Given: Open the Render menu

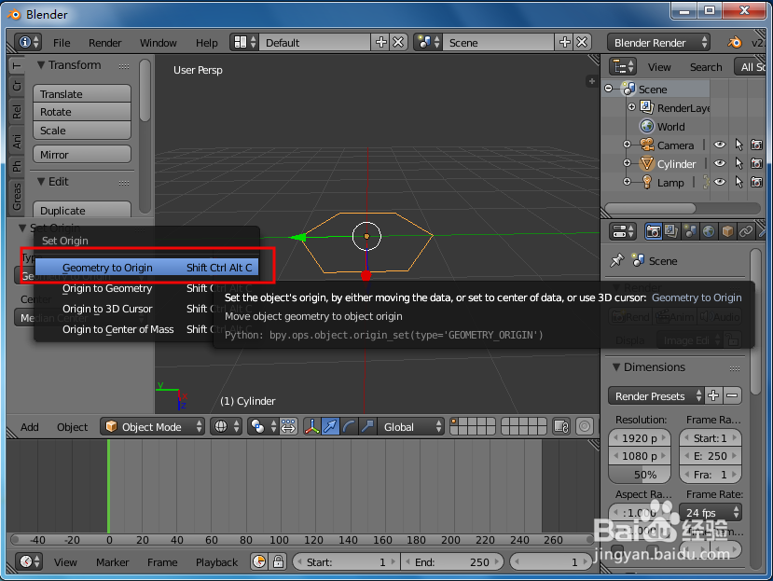Looking at the screenshot, I should 105,43.
